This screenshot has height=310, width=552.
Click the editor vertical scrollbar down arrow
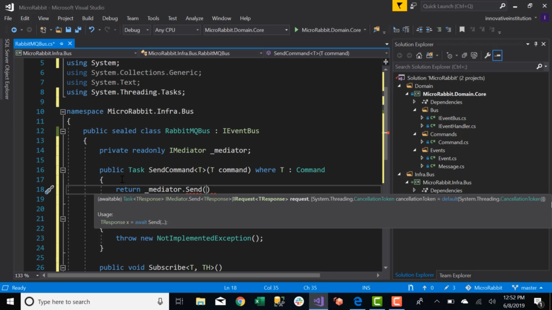385,267
